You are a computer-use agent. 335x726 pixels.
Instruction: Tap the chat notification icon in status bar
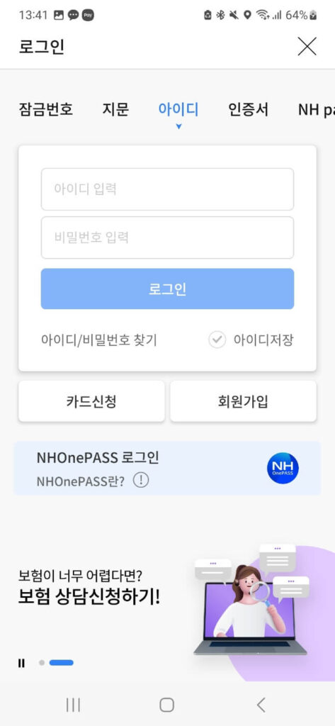pos(73,16)
